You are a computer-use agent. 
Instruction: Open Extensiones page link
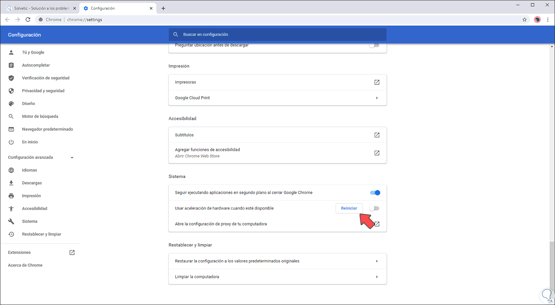tap(19, 253)
